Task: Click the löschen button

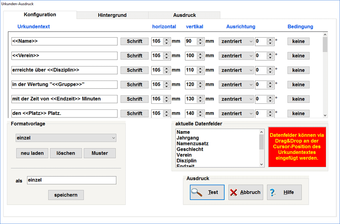Action: tap(66, 153)
